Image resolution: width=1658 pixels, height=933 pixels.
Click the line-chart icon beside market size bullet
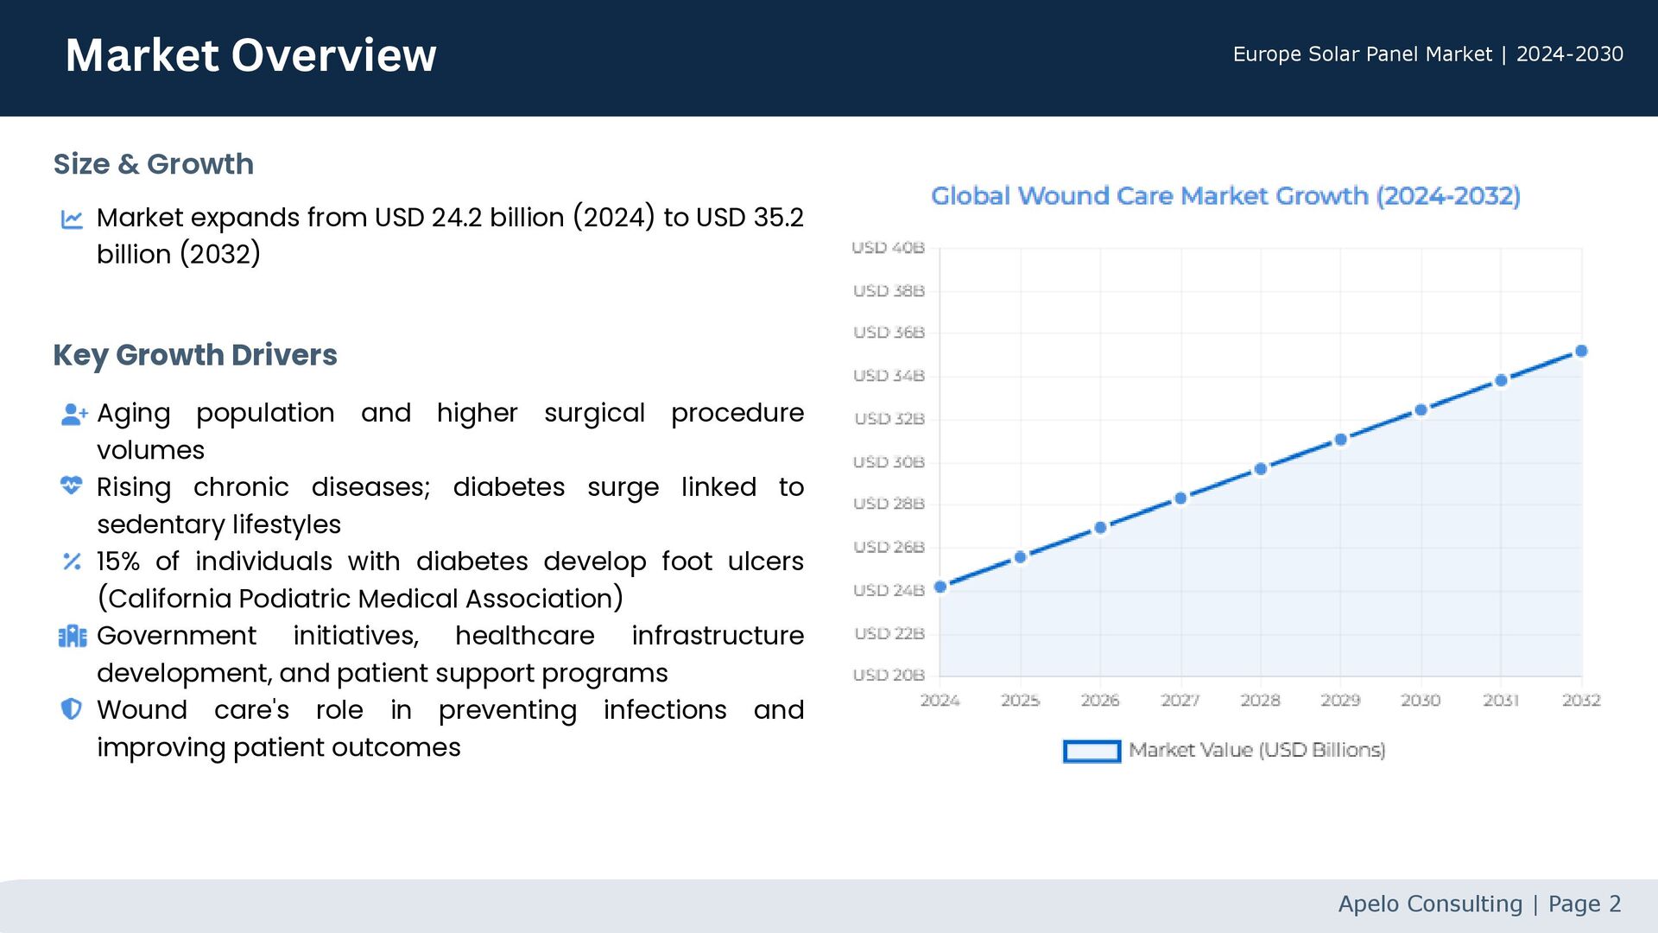click(x=72, y=219)
